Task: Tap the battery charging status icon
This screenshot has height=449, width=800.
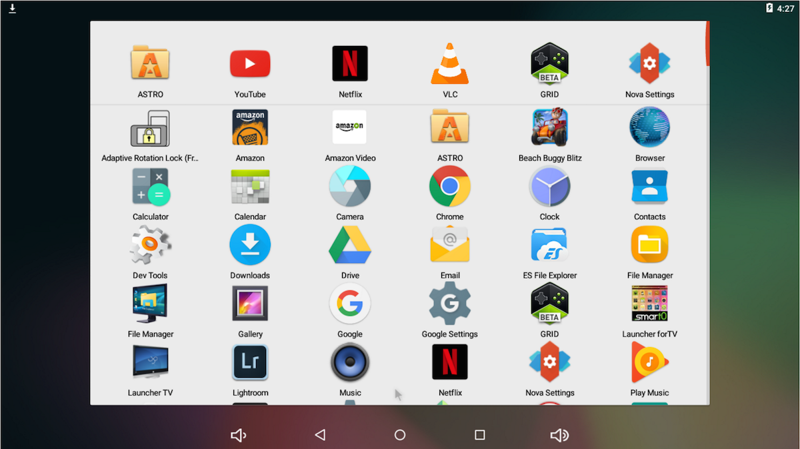Action: pyautogui.click(x=769, y=8)
